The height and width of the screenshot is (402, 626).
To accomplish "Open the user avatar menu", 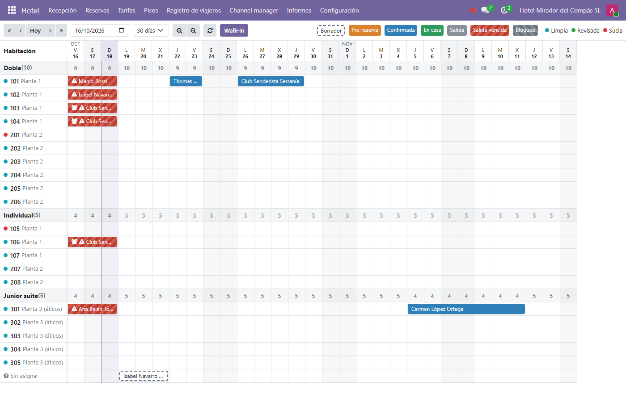I will (612, 10).
